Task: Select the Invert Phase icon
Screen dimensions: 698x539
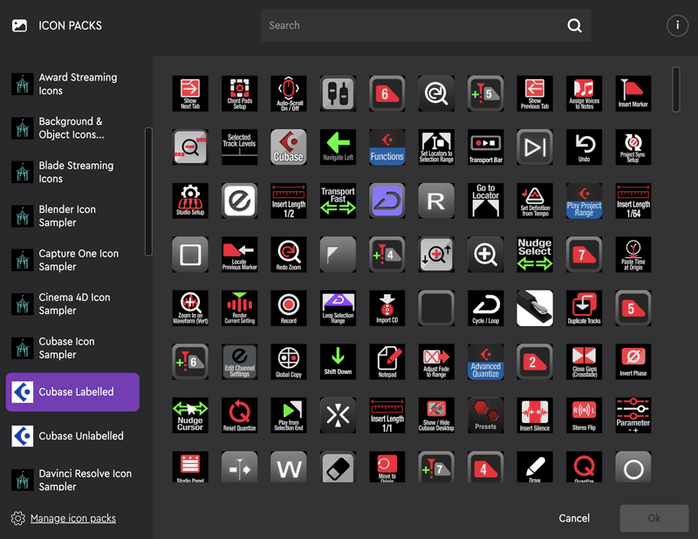Action: (633, 361)
